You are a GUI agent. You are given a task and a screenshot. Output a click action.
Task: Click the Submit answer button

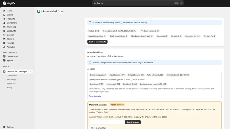pyautogui.click(x=133, y=122)
